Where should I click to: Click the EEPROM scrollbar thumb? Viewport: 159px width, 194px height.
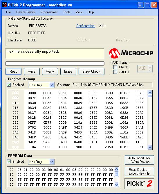click(x=116, y=174)
